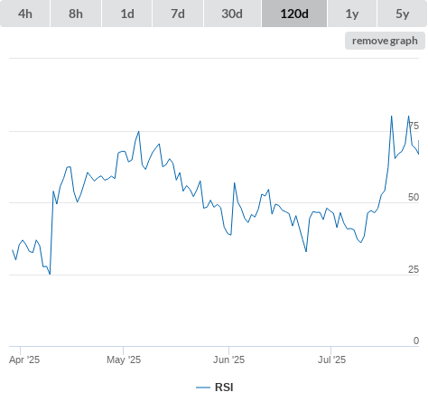Choose the 1d time range tab
The image size is (428, 411).
(127, 14)
